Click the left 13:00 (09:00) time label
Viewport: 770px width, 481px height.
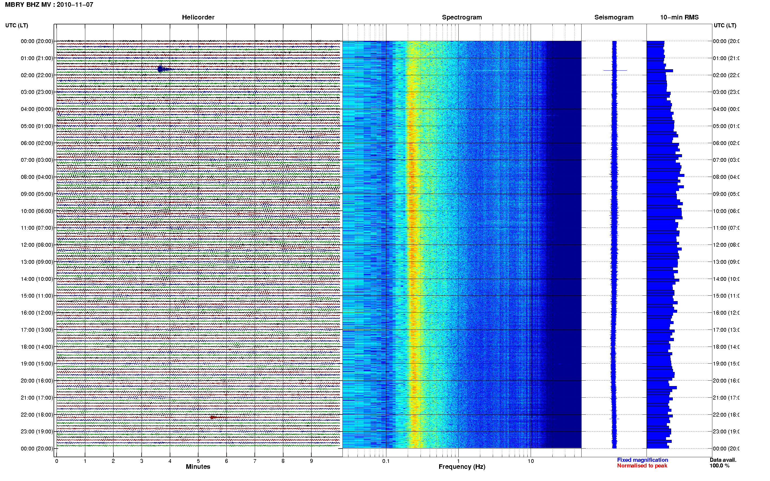coord(37,262)
